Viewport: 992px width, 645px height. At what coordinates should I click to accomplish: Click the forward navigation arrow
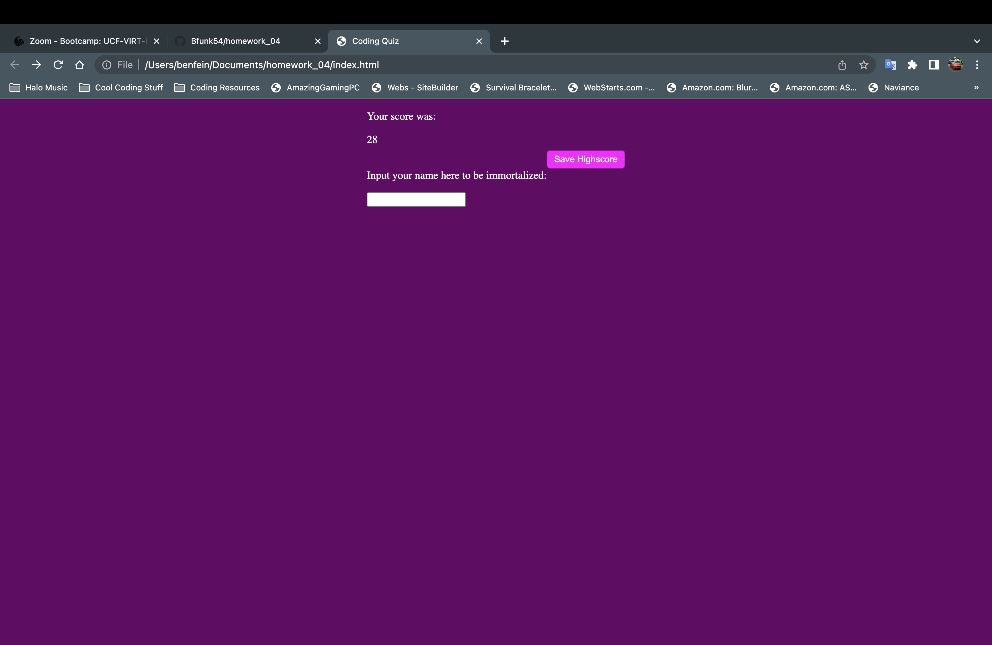click(37, 65)
